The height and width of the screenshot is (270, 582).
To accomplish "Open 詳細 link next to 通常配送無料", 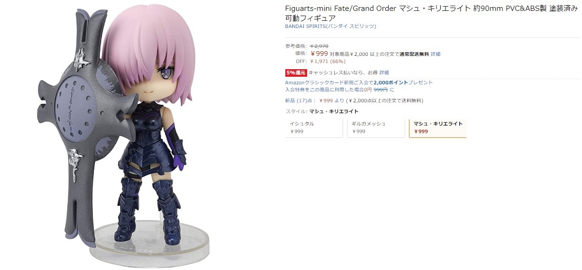I will tap(435, 54).
